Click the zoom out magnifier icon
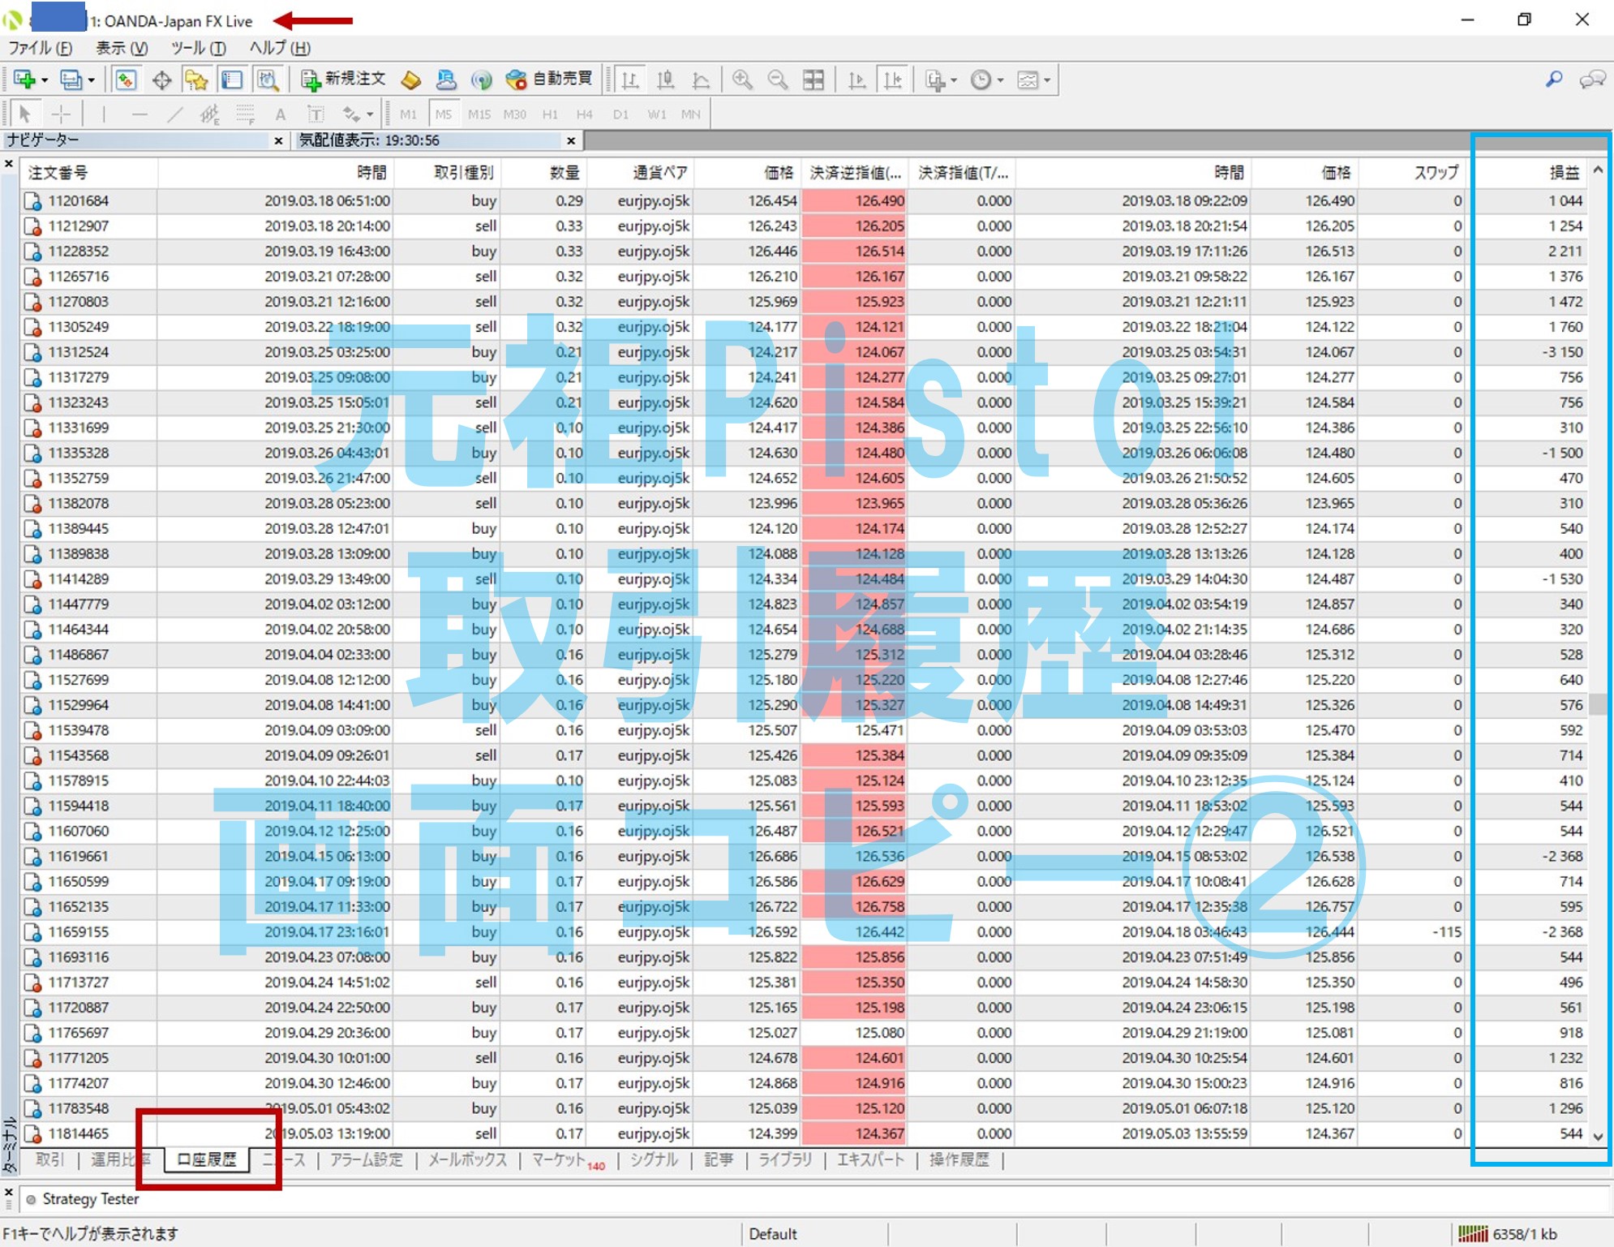 (x=777, y=80)
